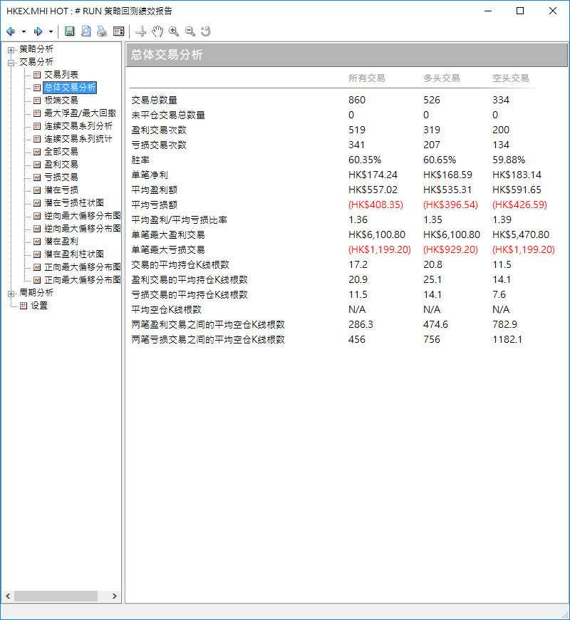Image resolution: width=570 pixels, height=620 pixels.
Task: Click the printer icon
Action: click(102, 31)
